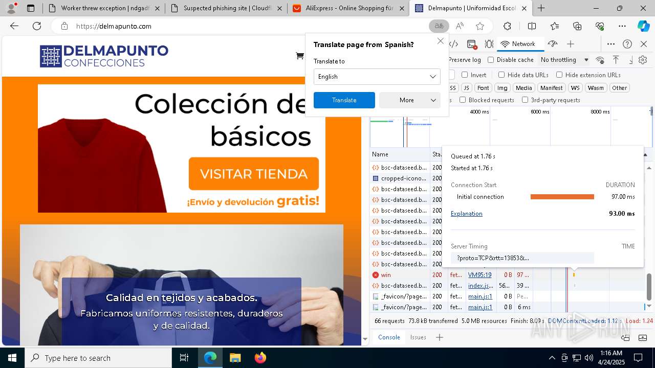Enable read aloud in address bar

click(x=460, y=26)
